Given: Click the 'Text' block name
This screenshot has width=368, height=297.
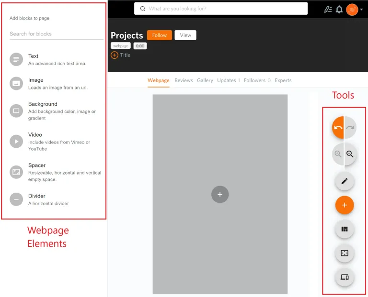Looking at the screenshot, I should pyautogui.click(x=34, y=56).
